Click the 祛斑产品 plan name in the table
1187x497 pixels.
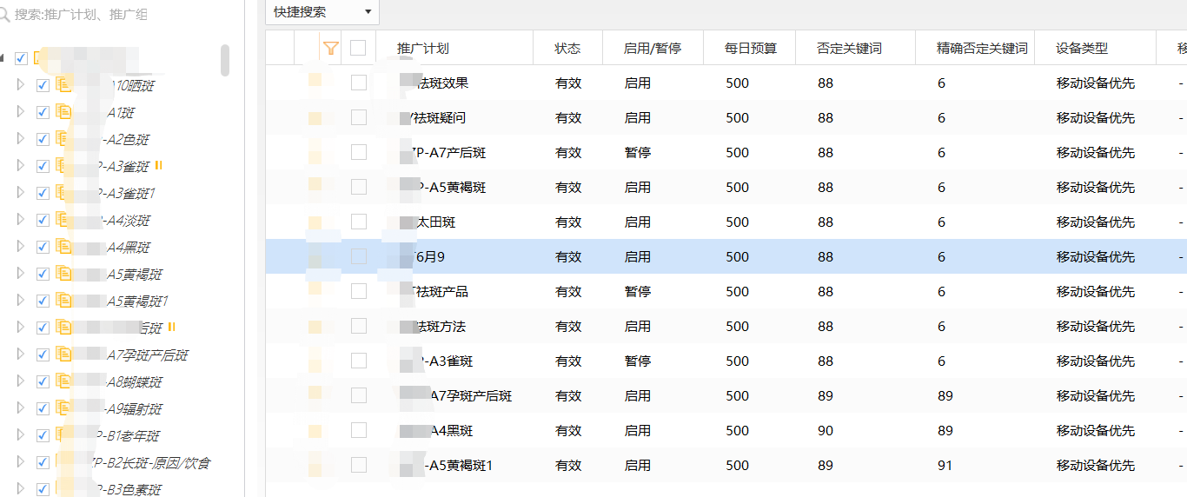[441, 291]
